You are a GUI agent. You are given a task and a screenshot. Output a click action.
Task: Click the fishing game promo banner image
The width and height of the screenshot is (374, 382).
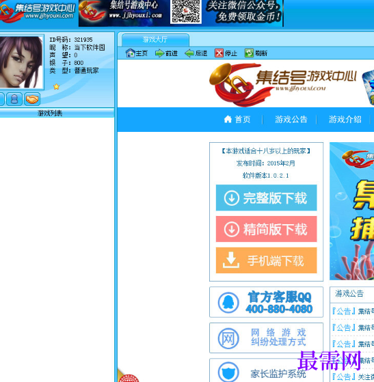[x=352, y=211]
